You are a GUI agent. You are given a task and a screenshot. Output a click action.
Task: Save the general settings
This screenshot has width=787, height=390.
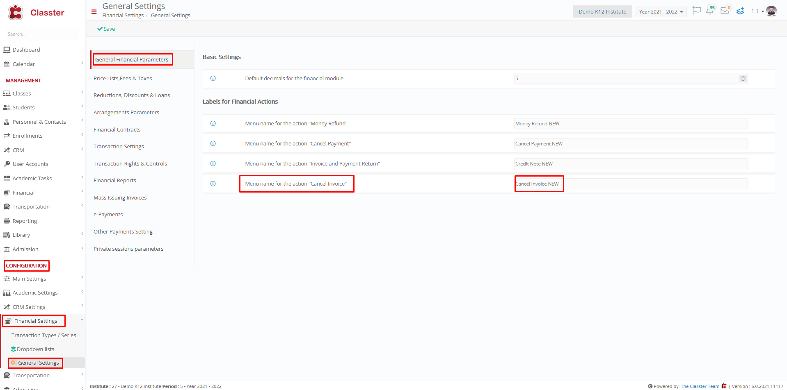coord(106,29)
